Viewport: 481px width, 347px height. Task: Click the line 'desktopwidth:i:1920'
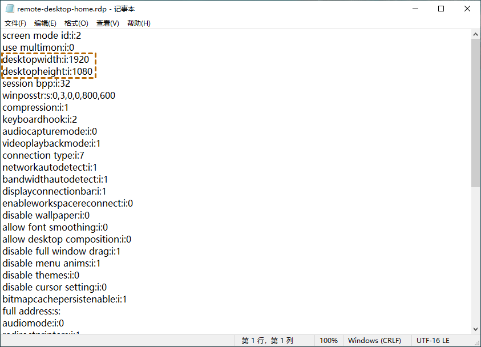[46, 59]
